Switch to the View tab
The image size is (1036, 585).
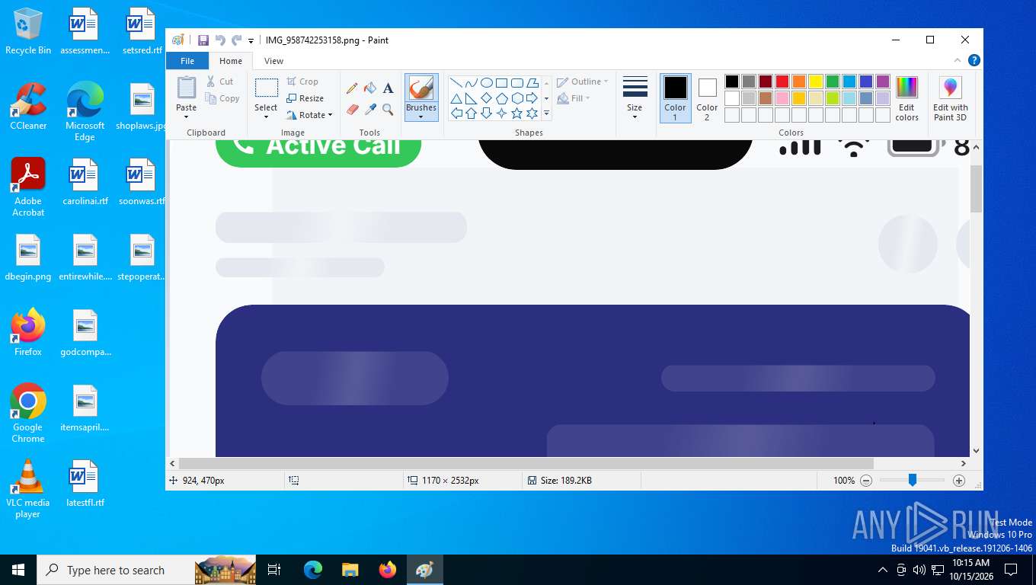click(x=273, y=61)
